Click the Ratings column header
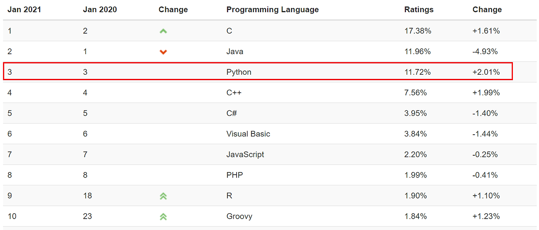Screen dimensions: 539x230 [x=419, y=10]
